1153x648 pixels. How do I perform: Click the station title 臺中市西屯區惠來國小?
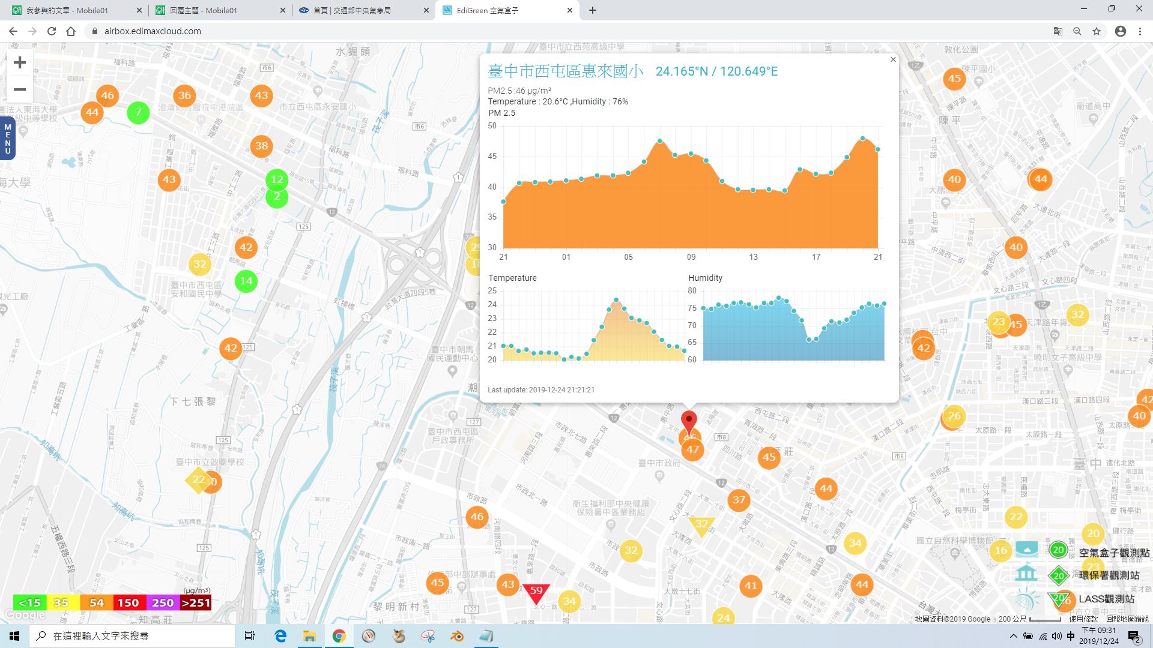(566, 71)
